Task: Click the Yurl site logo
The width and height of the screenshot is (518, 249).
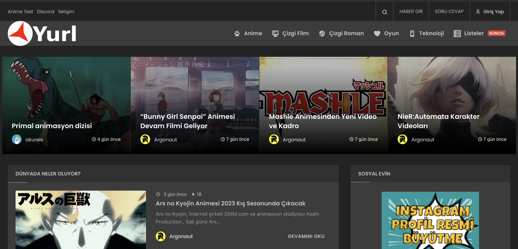Action: point(42,33)
